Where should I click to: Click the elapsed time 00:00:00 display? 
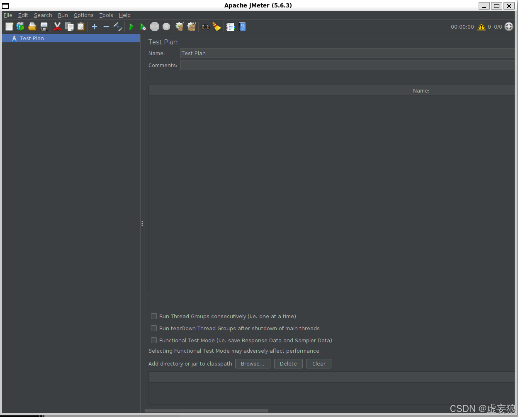pyautogui.click(x=462, y=27)
